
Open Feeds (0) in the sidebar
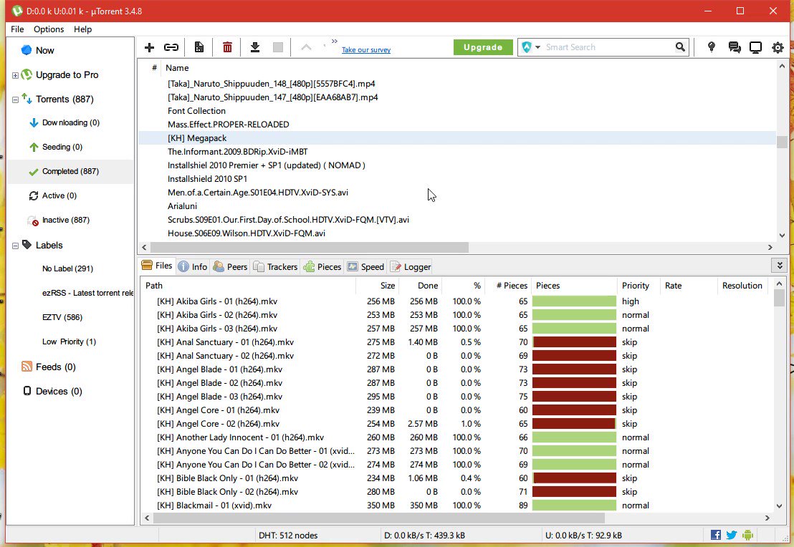(55, 367)
